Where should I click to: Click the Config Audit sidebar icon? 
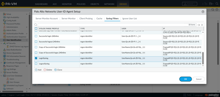pos(5,20)
